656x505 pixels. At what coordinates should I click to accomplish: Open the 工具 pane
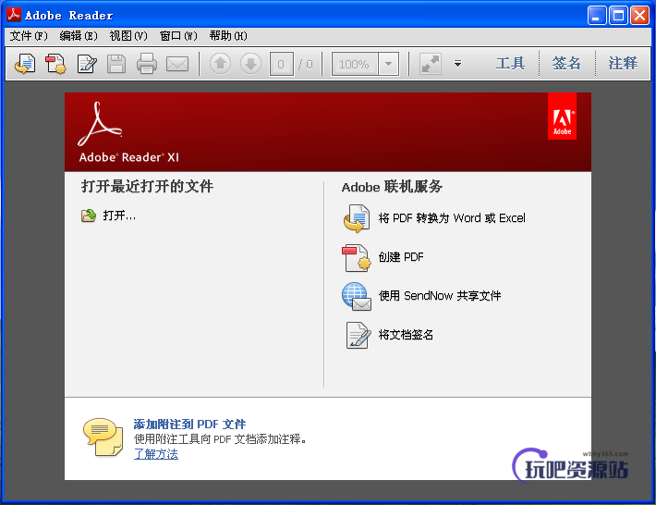(510, 64)
